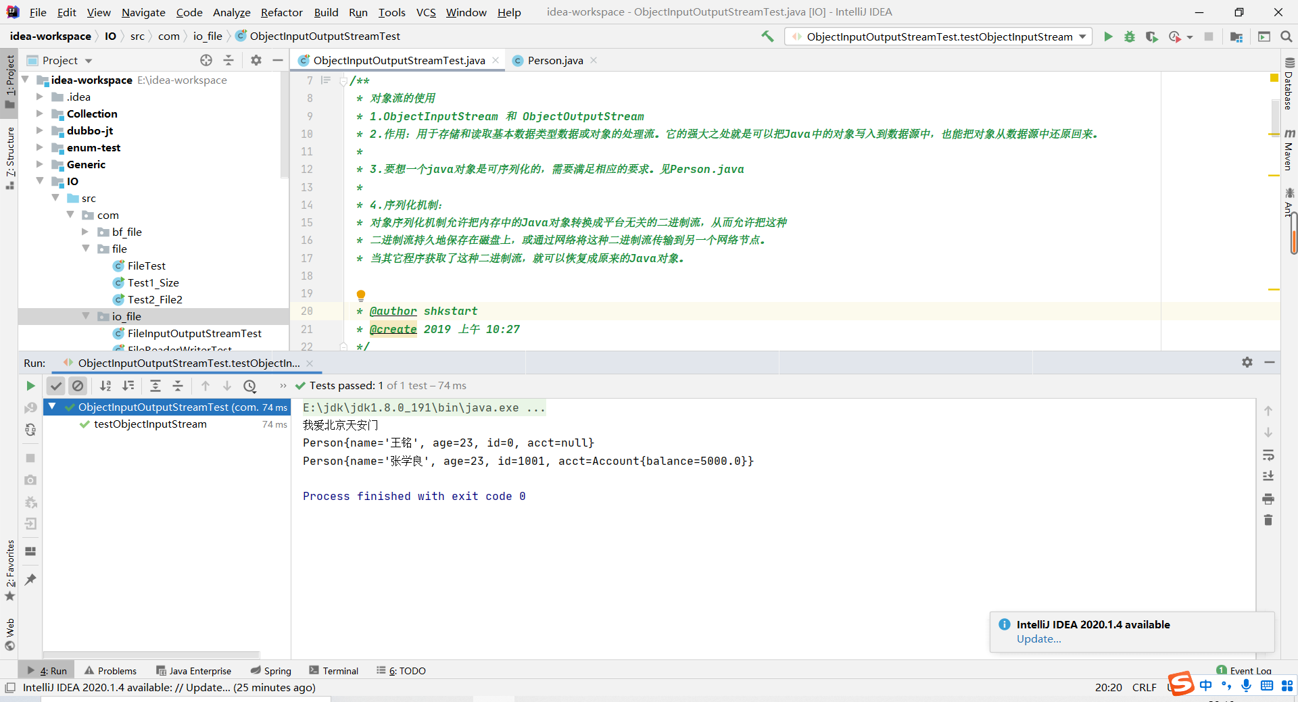Print console output icon
This screenshot has width=1298, height=702.
pyautogui.click(x=1268, y=499)
